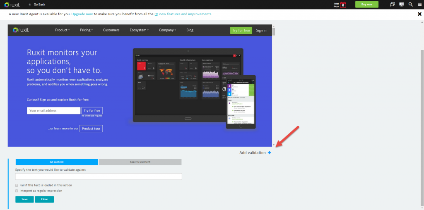Open new features and improvements link
This screenshot has width=424, height=210.
185,14
